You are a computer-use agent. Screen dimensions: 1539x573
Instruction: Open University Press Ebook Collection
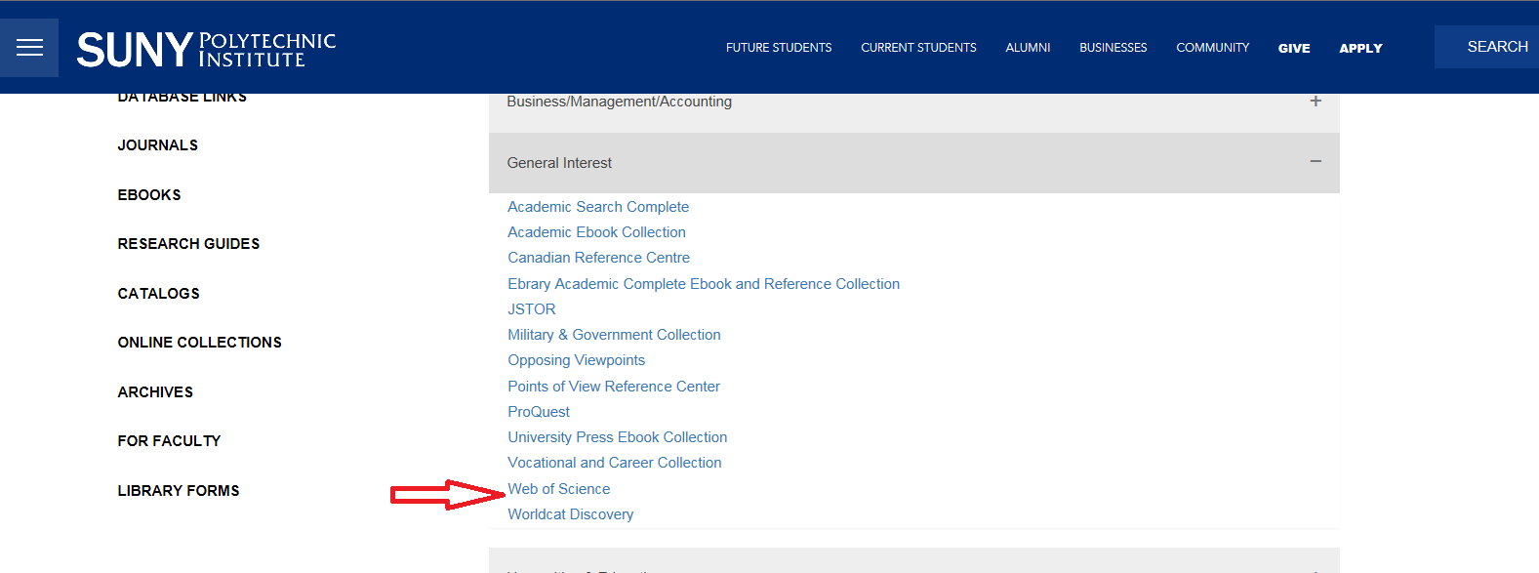[617, 437]
